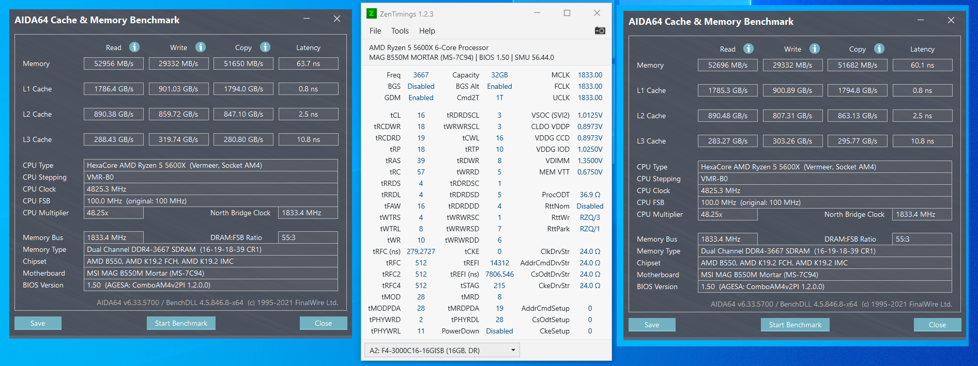Click Memory Type field in right AIDA64 window
This screenshot has height=366, width=978.
(825, 251)
